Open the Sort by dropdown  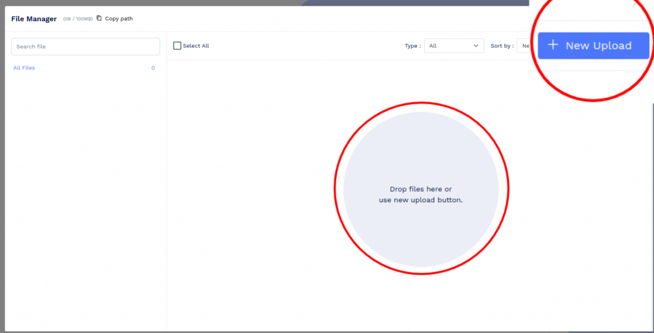(524, 46)
